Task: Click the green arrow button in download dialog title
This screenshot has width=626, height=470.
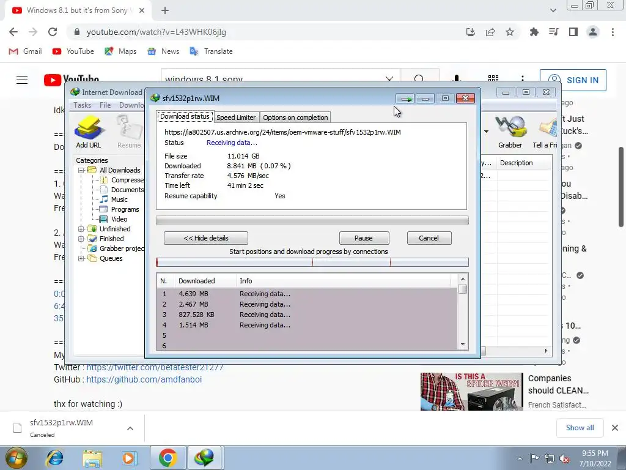Action: coord(406,99)
